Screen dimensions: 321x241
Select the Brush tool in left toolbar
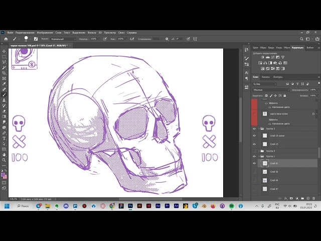coord(4,95)
